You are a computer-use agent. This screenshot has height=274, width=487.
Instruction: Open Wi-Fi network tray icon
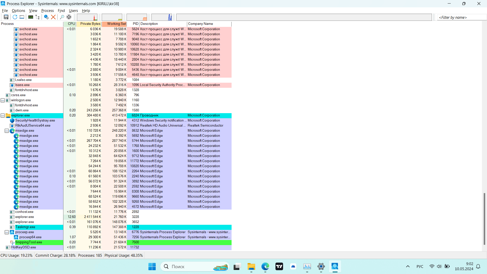[432, 267]
